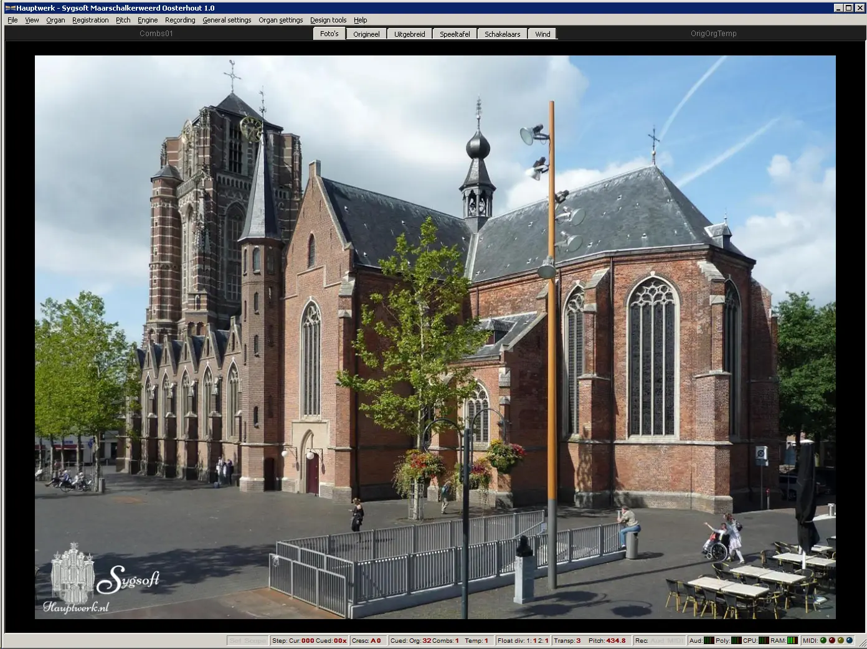Screen dimensions: 867x649
Task: Open the Design tools menu
Action: pyautogui.click(x=328, y=20)
